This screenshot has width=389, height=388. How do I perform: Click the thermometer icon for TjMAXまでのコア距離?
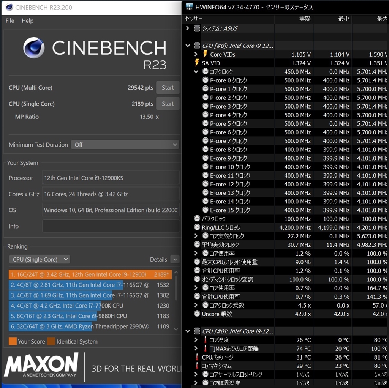205,349
